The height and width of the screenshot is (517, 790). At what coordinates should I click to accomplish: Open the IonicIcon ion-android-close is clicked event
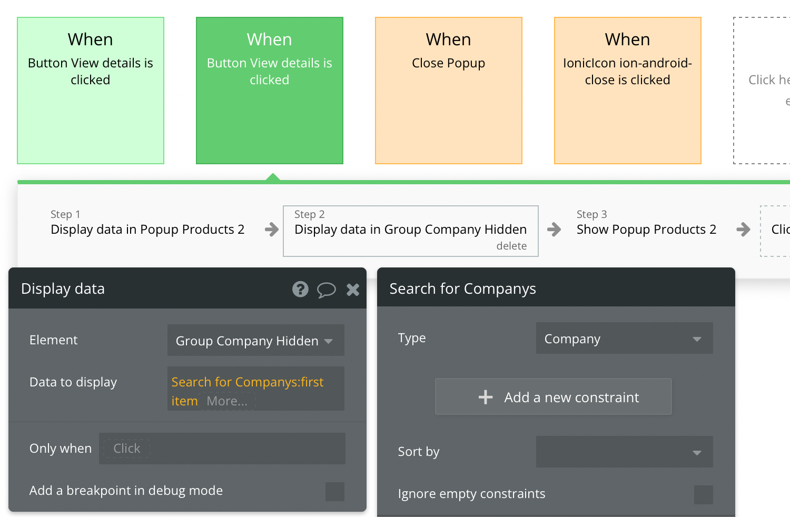click(x=628, y=91)
